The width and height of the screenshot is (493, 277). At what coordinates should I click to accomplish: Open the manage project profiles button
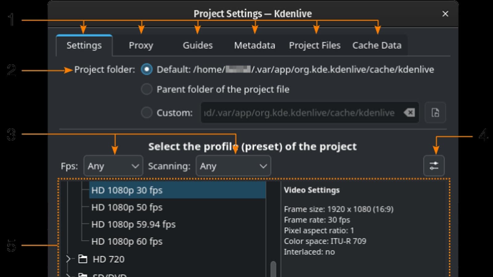[434, 166]
